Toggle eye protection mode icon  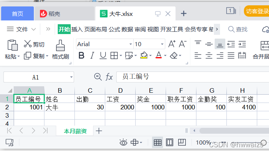(x=123, y=142)
